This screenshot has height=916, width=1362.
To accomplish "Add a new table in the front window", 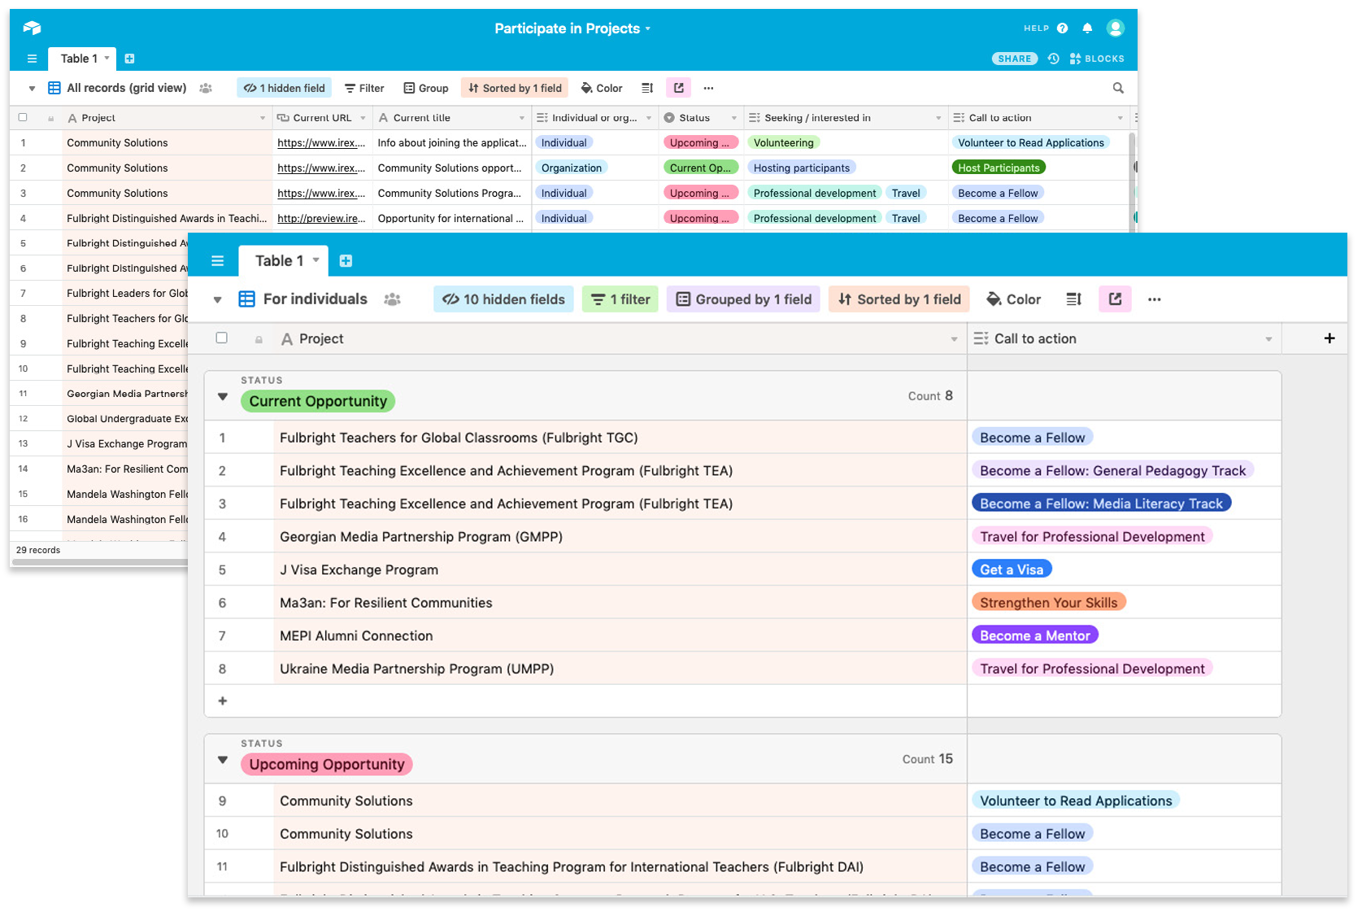I will pyautogui.click(x=346, y=261).
